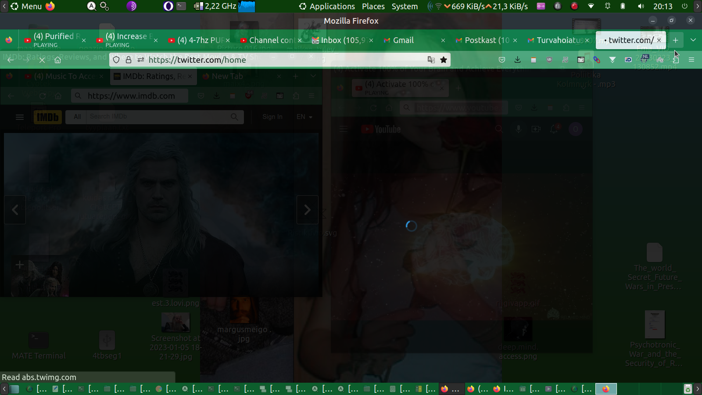The image size is (702, 395).
Task: Open the Menu button on top panel
Action: (x=26, y=6)
